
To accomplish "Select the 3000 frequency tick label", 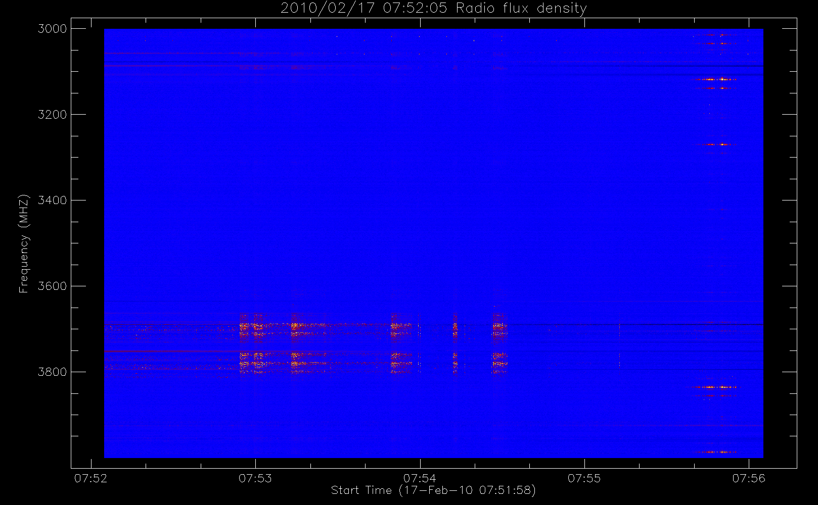I will pyautogui.click(x=53, y=29).
